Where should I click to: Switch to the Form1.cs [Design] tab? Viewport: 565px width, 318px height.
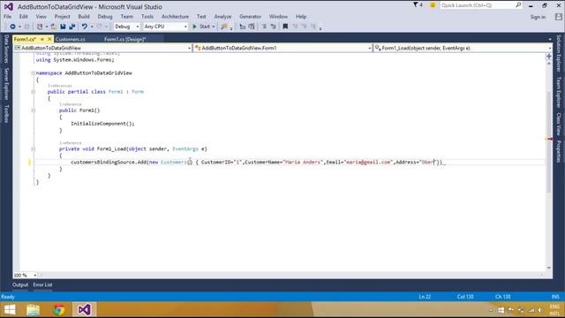[x=124, y=39]
